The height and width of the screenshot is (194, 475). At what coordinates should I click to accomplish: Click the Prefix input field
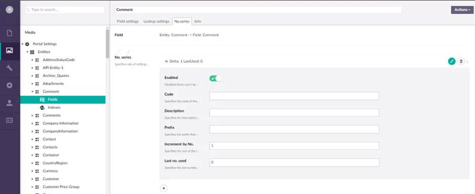[294, 130]
